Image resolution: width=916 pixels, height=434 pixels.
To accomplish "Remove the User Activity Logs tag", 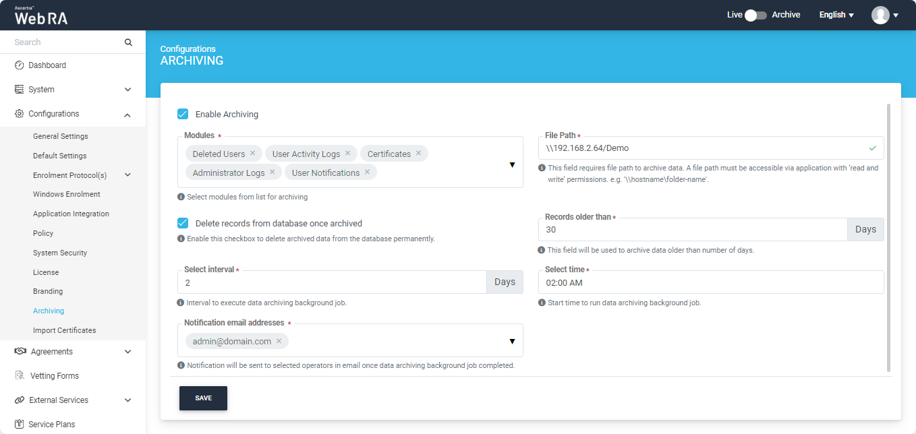I will click(x=348, y=154).
